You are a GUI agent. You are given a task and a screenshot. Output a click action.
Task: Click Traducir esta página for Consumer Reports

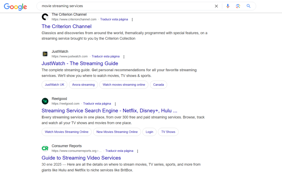[x=119, y=151]
